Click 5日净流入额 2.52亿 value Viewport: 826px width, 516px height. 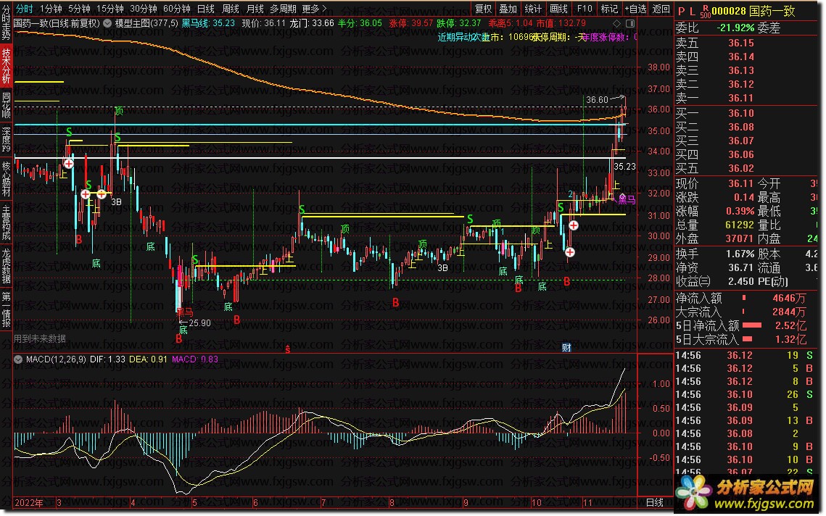pyautogui.click(x=790, y=326)
